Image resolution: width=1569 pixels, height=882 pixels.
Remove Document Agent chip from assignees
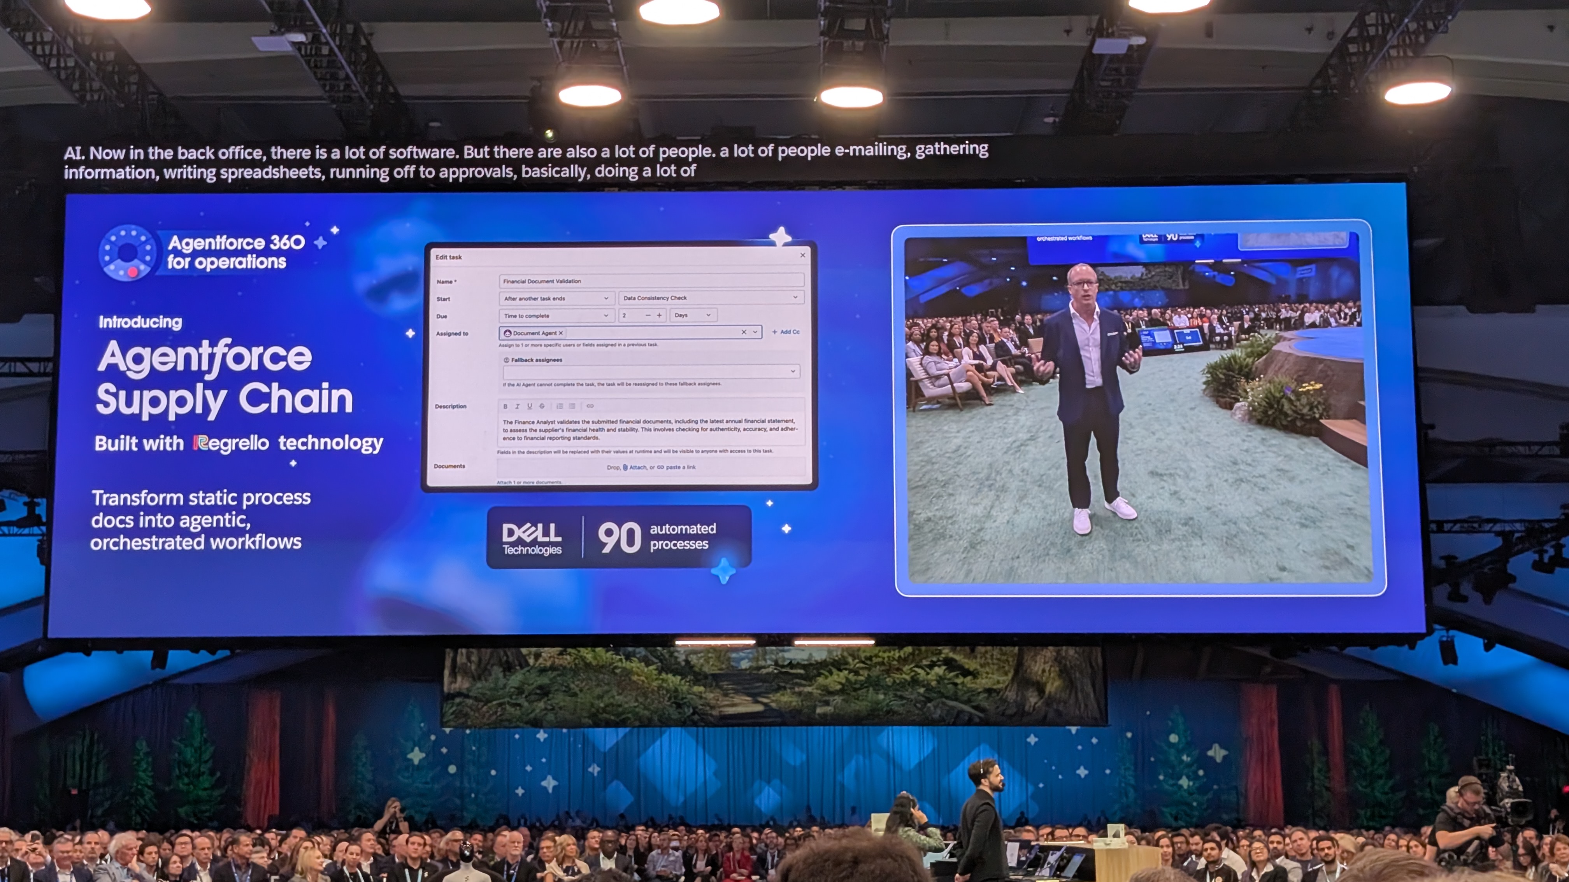(561, 333)
